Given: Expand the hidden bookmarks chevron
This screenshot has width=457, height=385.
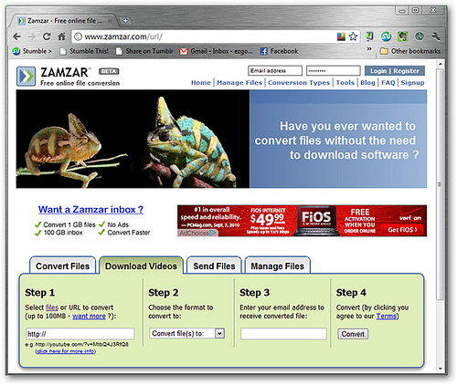Looking at the screenshot, I should [x=369, y=48].
